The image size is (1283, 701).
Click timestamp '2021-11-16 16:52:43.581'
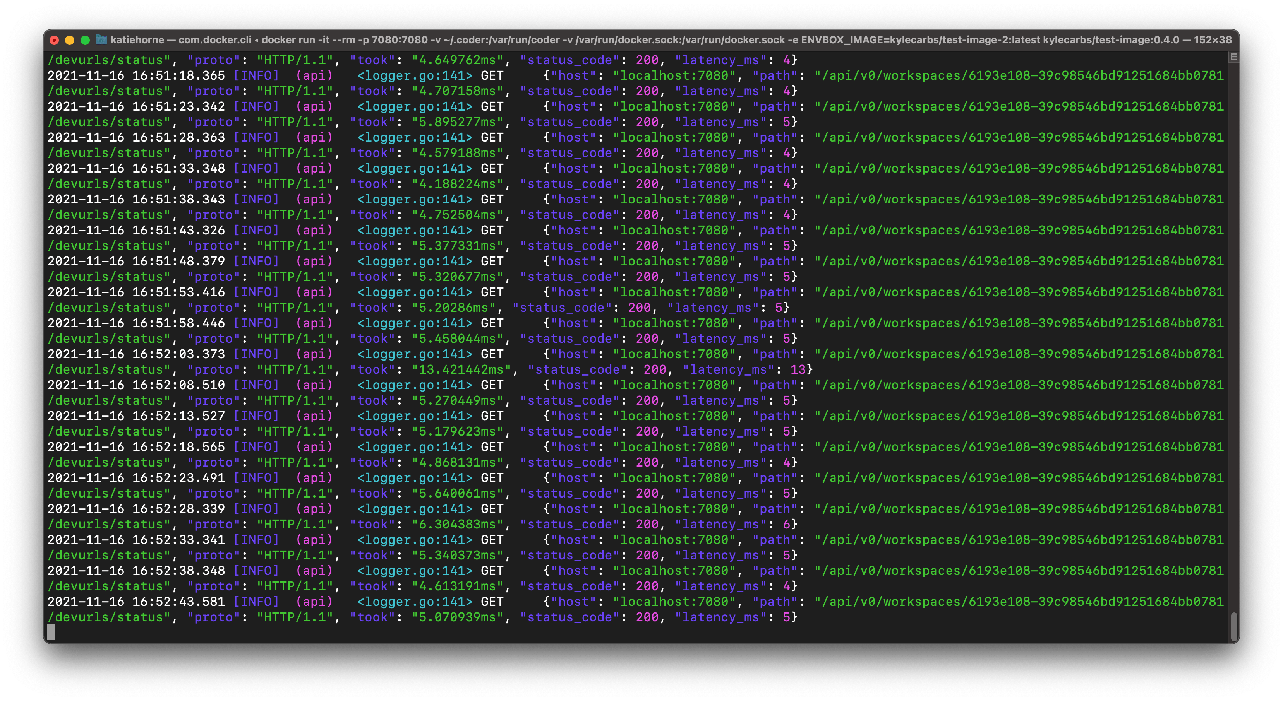point(136,602)
